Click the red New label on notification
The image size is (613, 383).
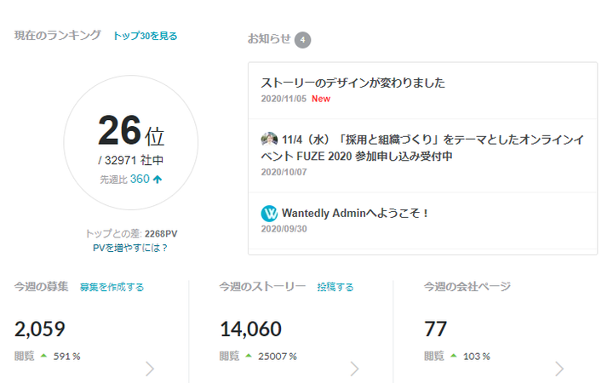point(321,99)
